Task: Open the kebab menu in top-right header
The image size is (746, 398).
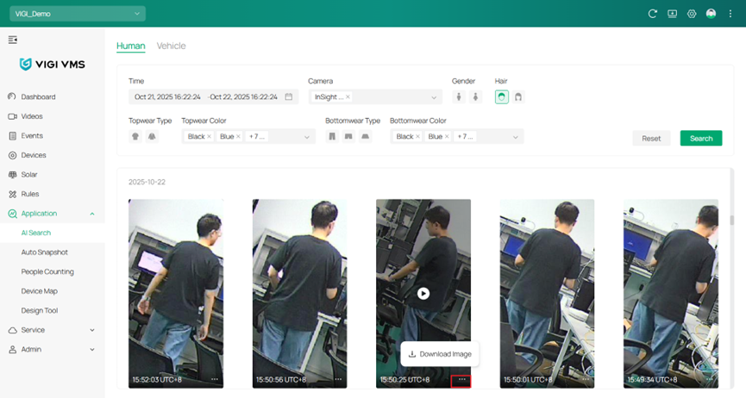Action: (730, 14)
